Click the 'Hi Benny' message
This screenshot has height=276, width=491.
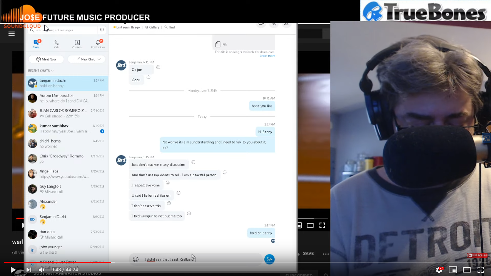(x=266, y=132)
